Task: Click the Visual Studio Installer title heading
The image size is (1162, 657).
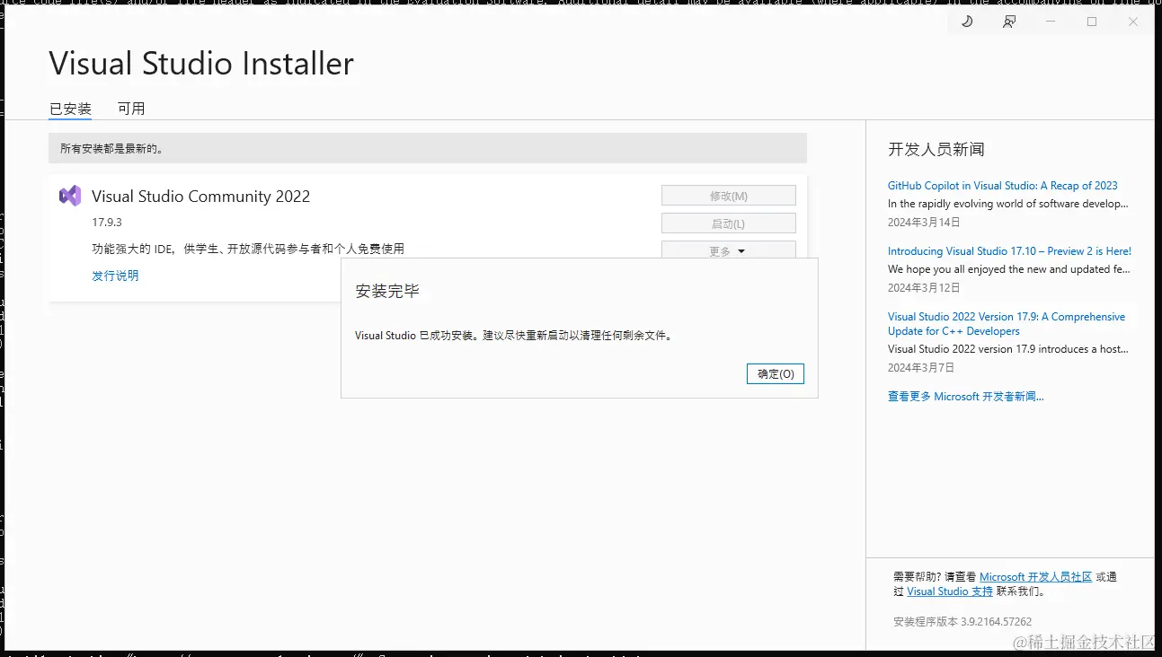Action: [x=201, y=64]
